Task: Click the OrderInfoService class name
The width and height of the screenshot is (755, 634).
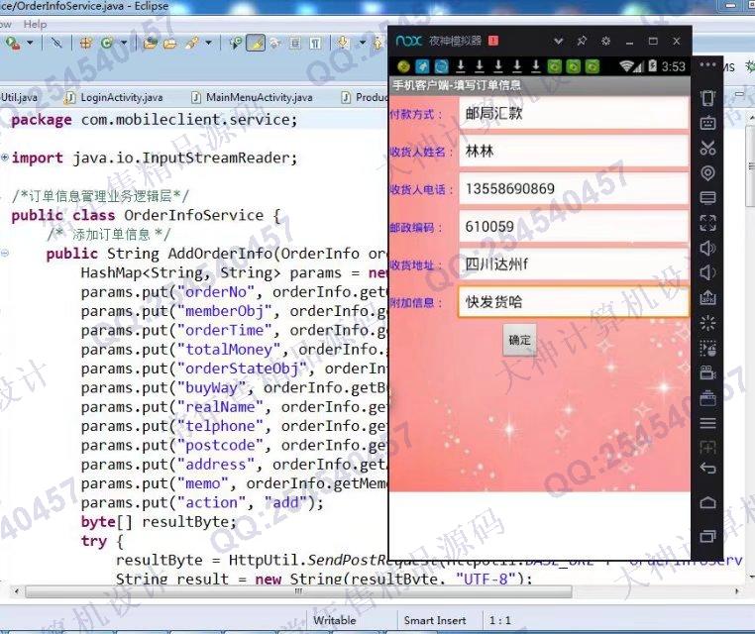Action: 193,215
